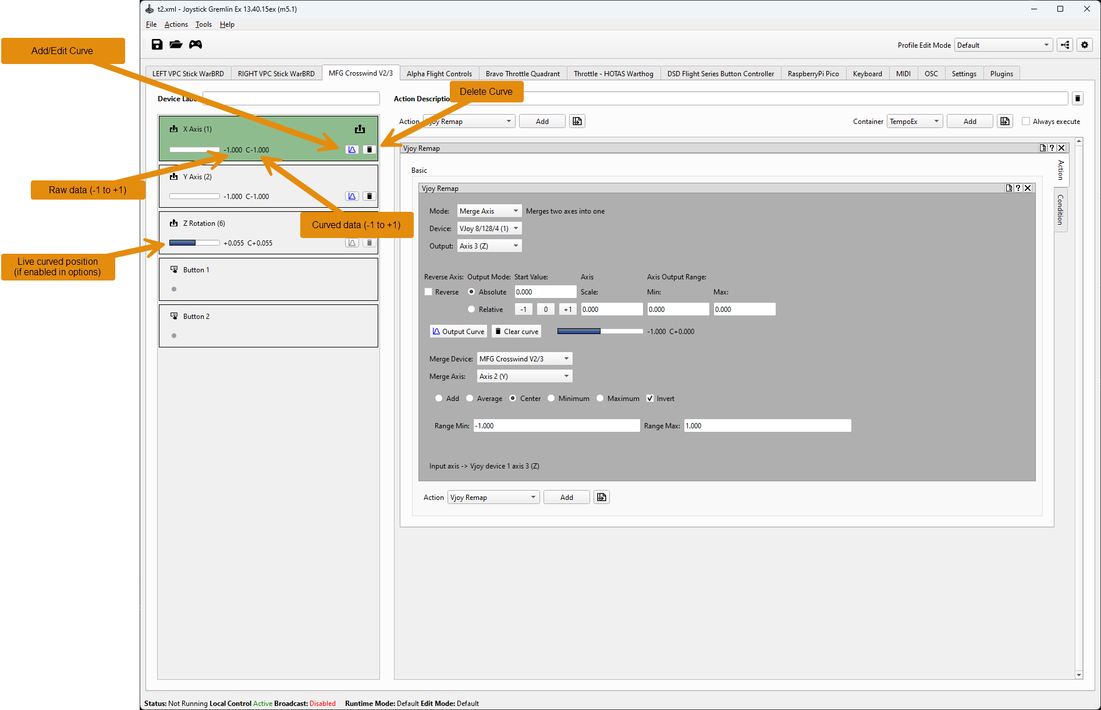Screen dimensions: 1101x710
Task: Delete the Z Rotation (6) curve
Action: point(369,243)
